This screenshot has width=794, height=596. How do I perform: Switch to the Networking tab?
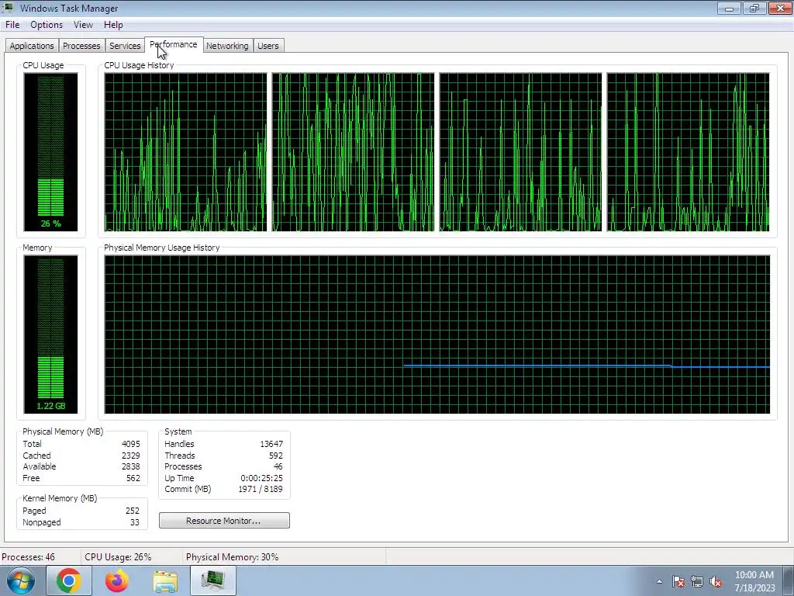[x=227, y=46]
